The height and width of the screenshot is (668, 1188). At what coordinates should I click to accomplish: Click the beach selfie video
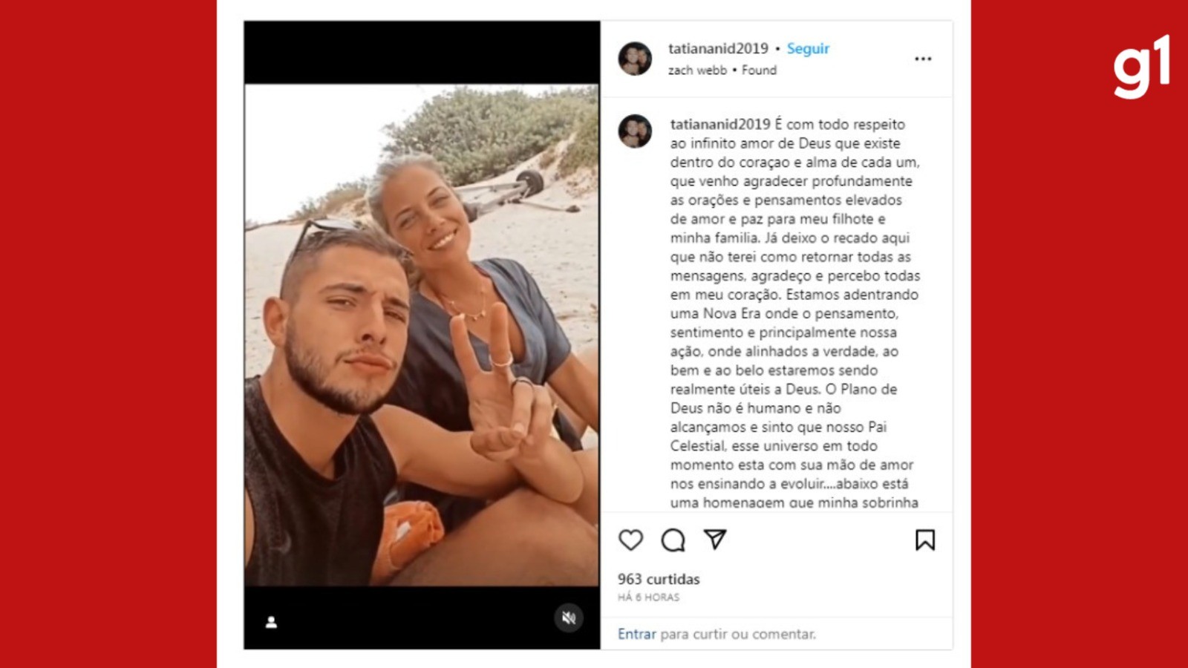[422, 335]
